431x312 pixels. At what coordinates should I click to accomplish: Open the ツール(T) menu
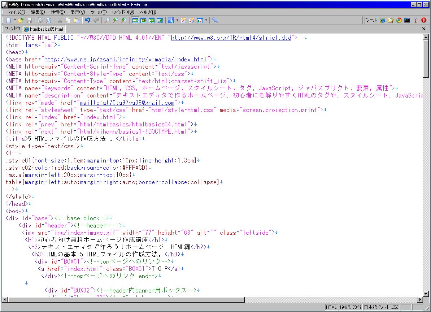pos(99,12)
